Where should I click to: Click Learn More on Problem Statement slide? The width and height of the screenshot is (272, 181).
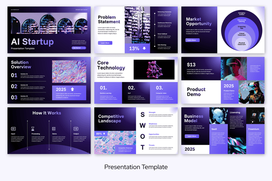point(105,43)
